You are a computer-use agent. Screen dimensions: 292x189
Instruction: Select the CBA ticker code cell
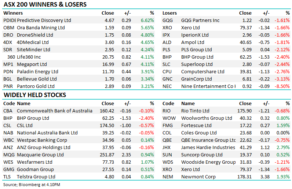[8, 111]
